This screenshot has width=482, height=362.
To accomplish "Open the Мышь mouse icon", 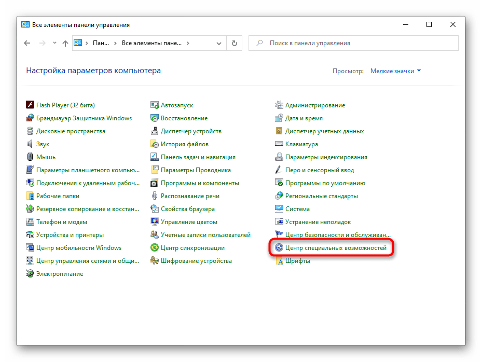I will 30,157.
